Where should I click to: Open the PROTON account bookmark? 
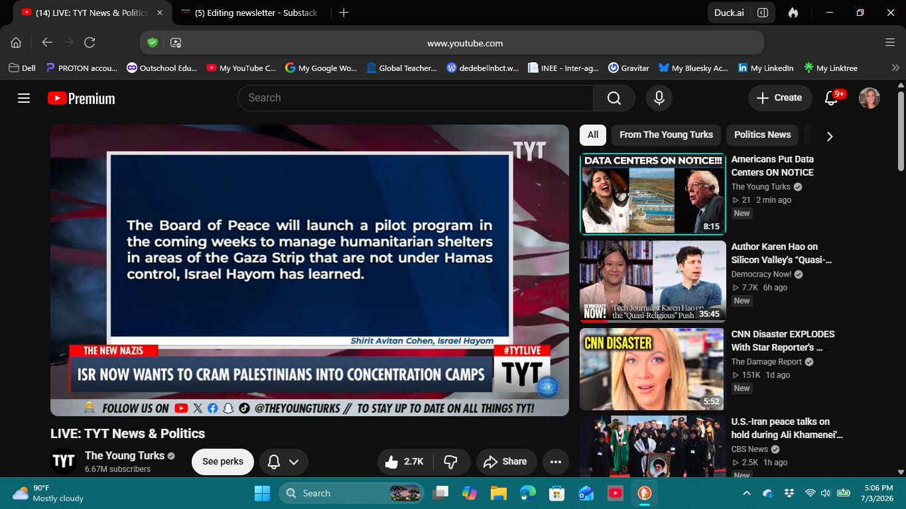[x=81, y=68]
